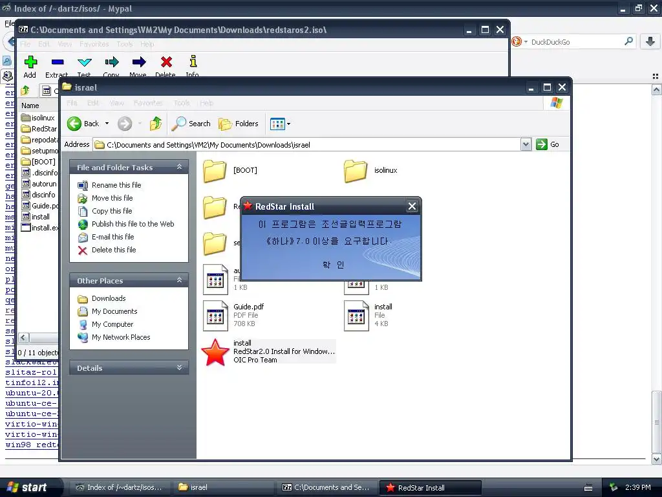Open the Address bar dropdown arrow

pos(526,144)
